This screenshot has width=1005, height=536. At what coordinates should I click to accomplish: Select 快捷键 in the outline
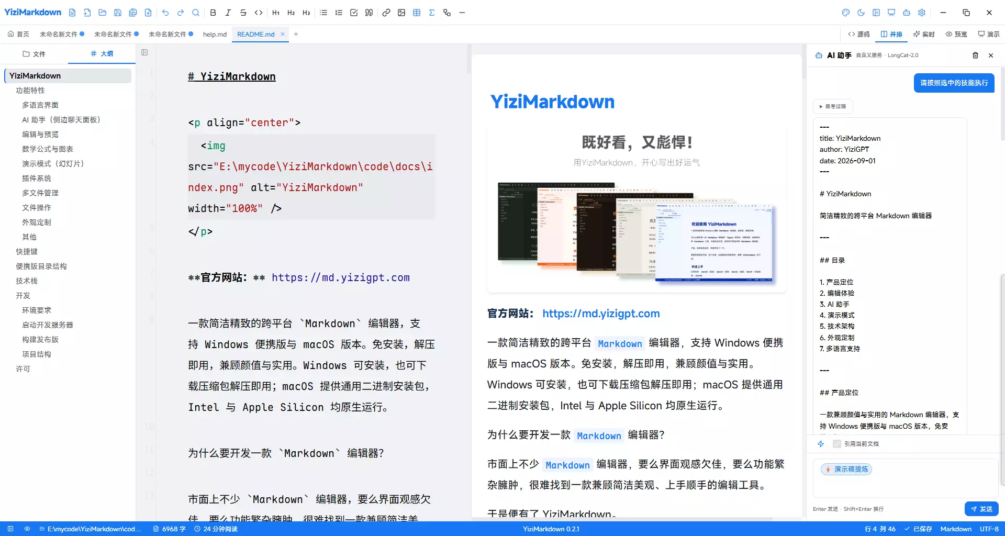coord(27,252)
